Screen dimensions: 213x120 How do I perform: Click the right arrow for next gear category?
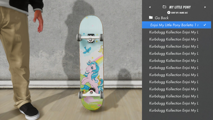(205, 7)
